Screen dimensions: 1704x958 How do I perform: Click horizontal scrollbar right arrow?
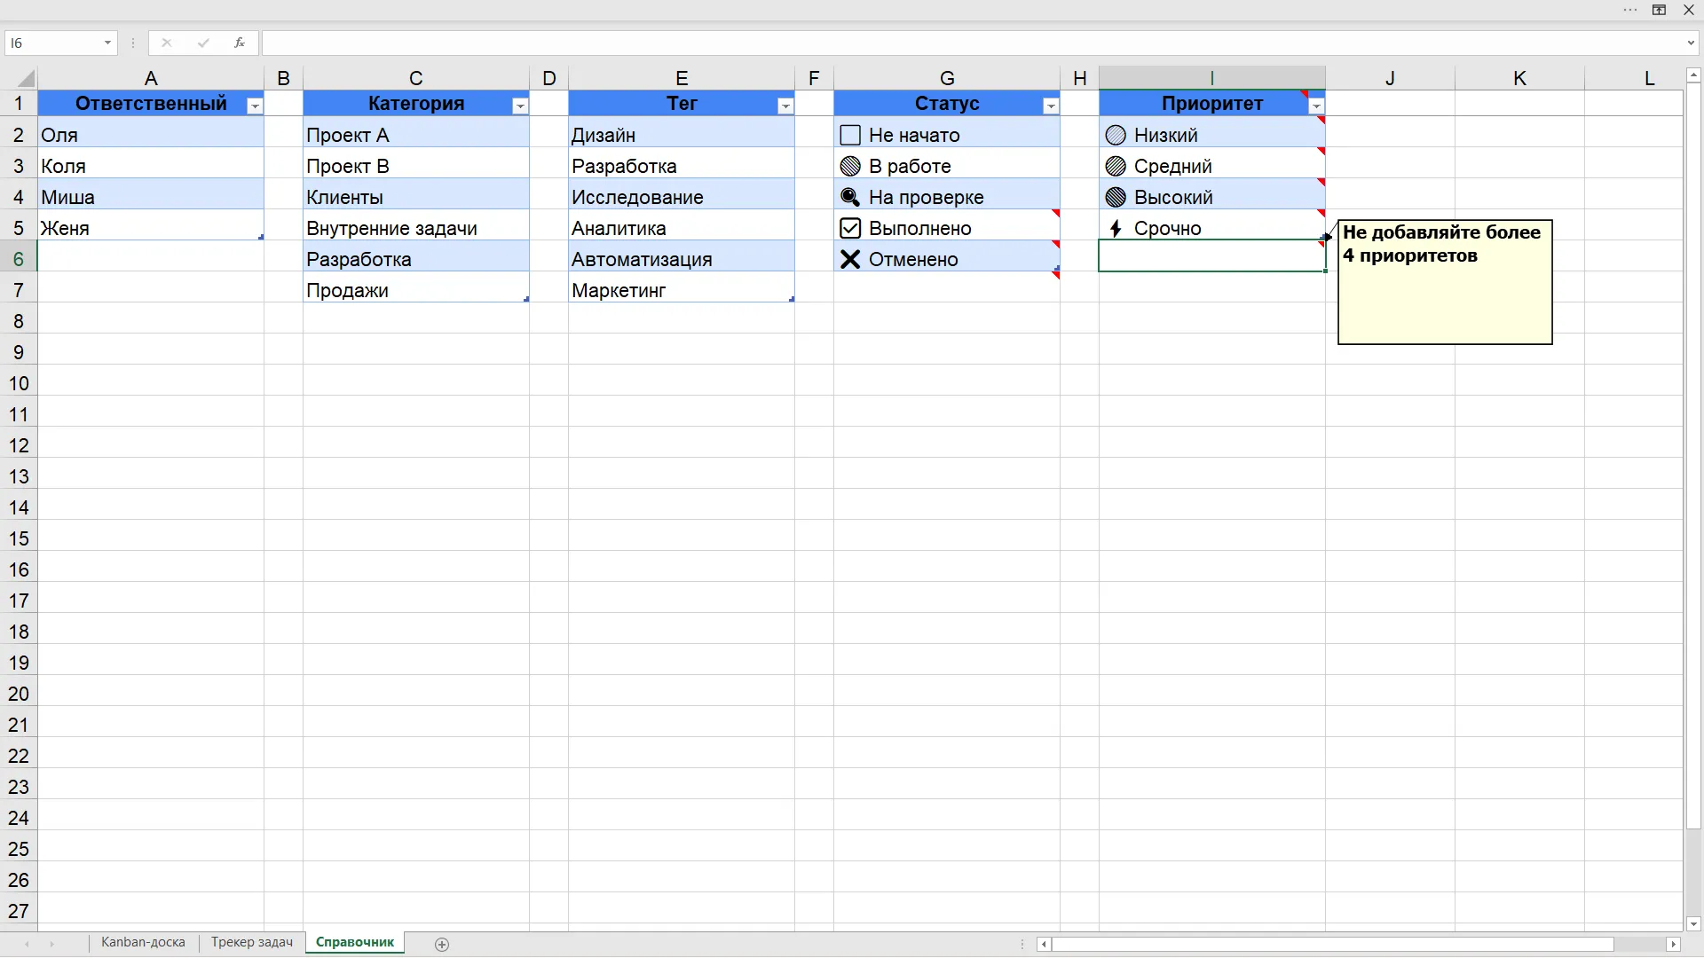pyautogui.click(x=1673, y=944)
